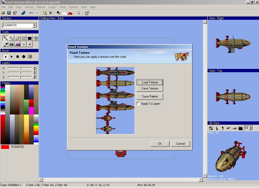
Task: Click the delete X toolbar icon
Action: pos(51,13)
